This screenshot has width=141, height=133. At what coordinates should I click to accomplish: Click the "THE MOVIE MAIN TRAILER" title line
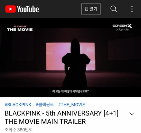pos(45,122)
